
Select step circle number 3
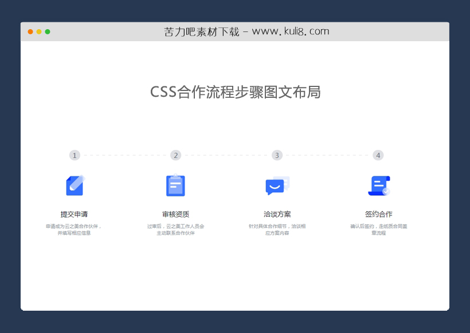click(277, 155)
